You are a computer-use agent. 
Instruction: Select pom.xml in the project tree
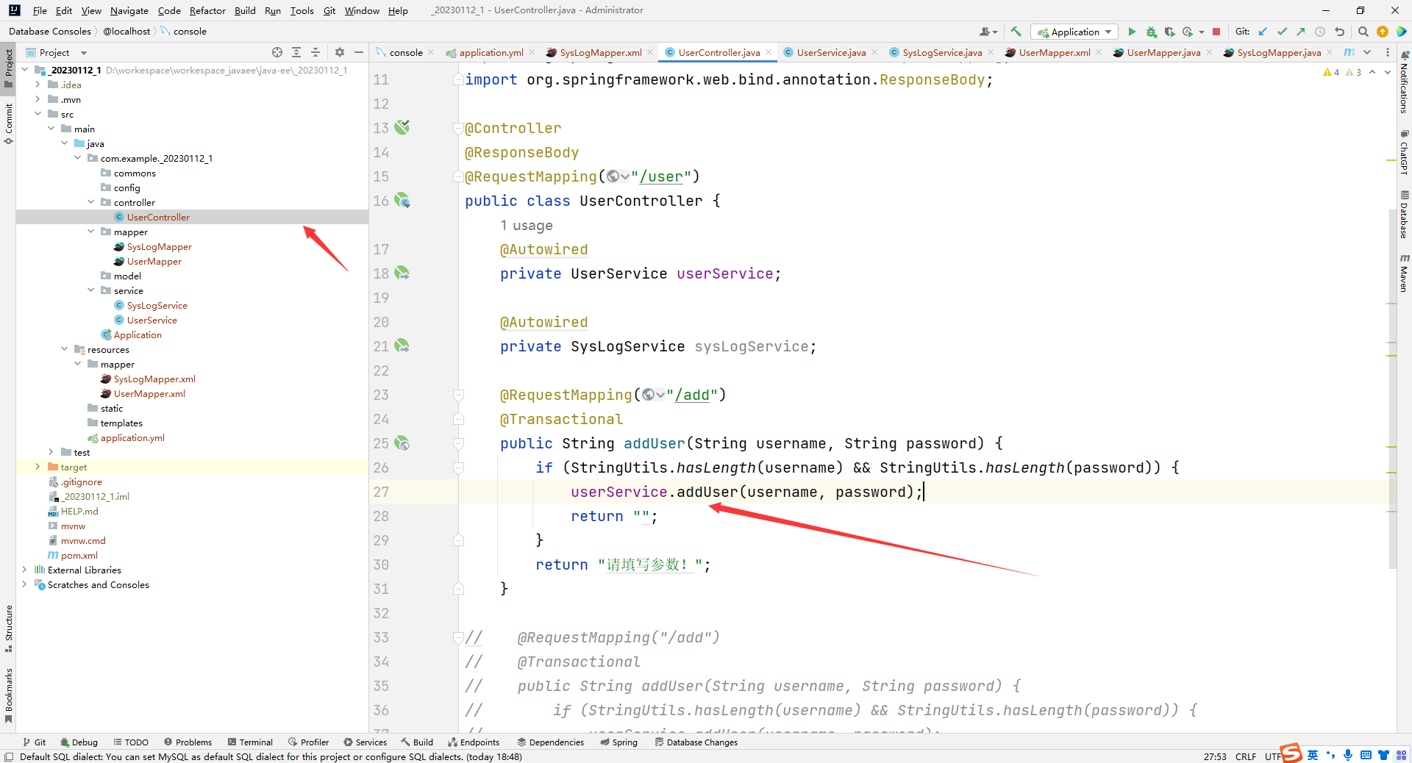(x=79, y=555)
